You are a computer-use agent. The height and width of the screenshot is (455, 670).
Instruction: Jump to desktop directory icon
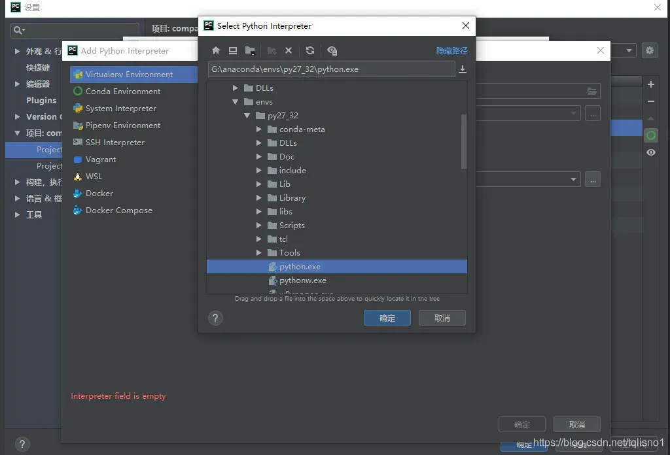(232, 50)
